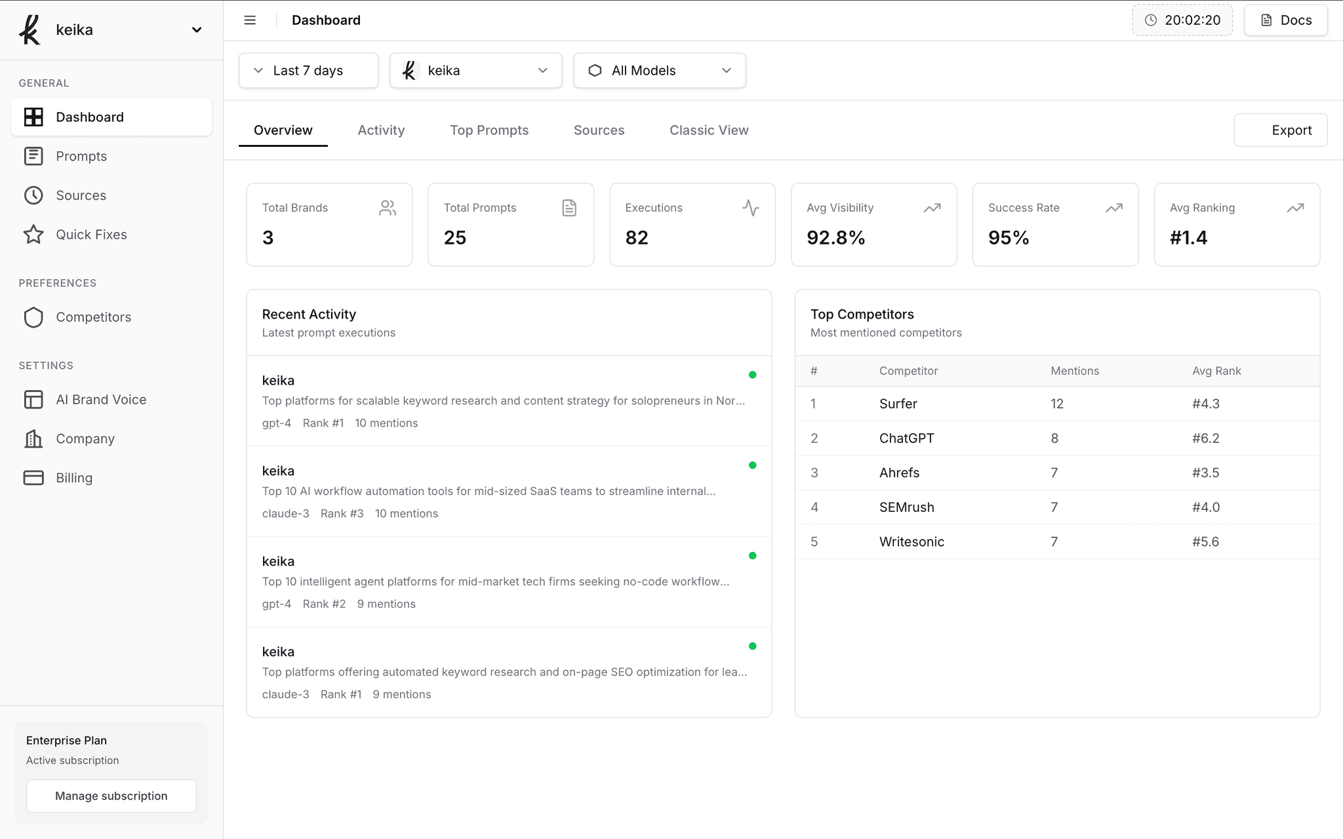Open the intelligent agent platforms prompt entry
The height and width of the screenshot is (839, 1343).
tap(509, 582)
